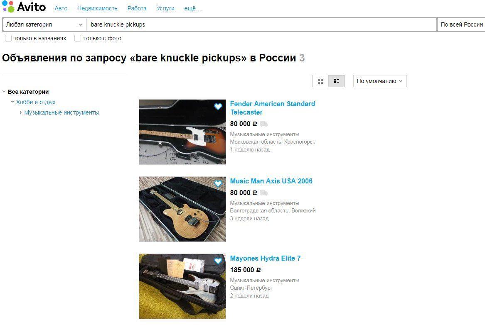Click the Avito logo icon
Image resolution: width=485 pixels, height=327 pixels.
8,7
